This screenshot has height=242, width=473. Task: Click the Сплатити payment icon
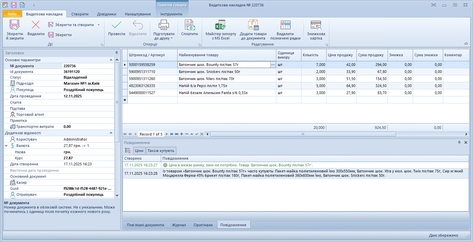[x=190, y=26]
